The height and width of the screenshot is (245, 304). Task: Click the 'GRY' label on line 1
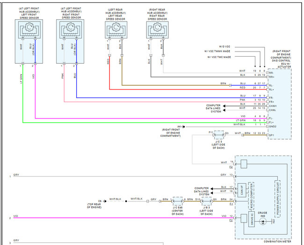tap(16, 175)
